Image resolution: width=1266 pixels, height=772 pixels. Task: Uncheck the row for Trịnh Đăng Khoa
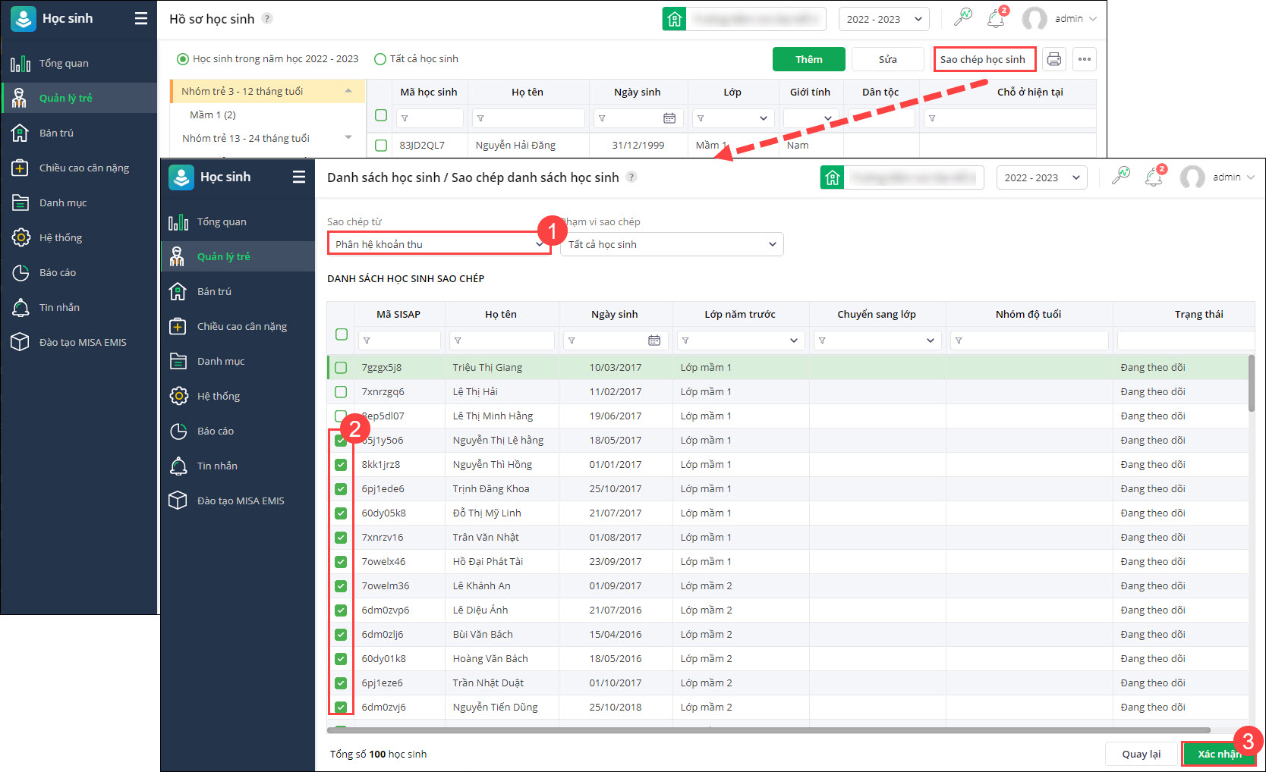click(x=341, y=489)
